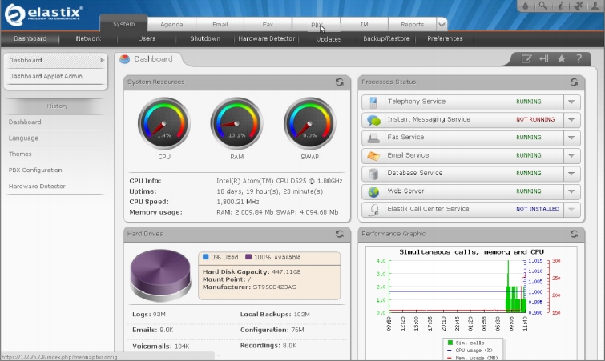
Task: Open Instant Messaging Service dropdown arrow
Action: point(571,120)
